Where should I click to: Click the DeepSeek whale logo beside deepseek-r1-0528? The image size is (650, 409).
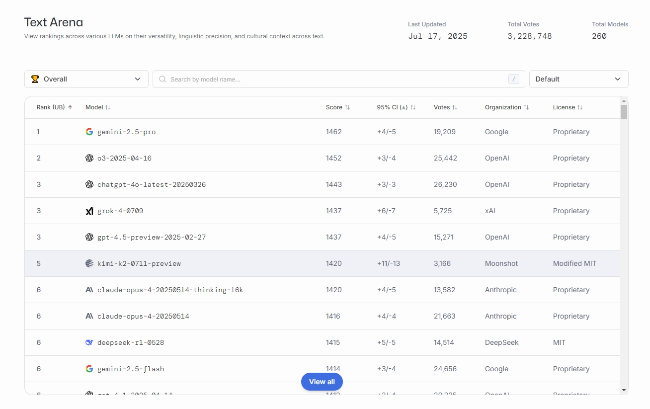(x=89, y=342)
